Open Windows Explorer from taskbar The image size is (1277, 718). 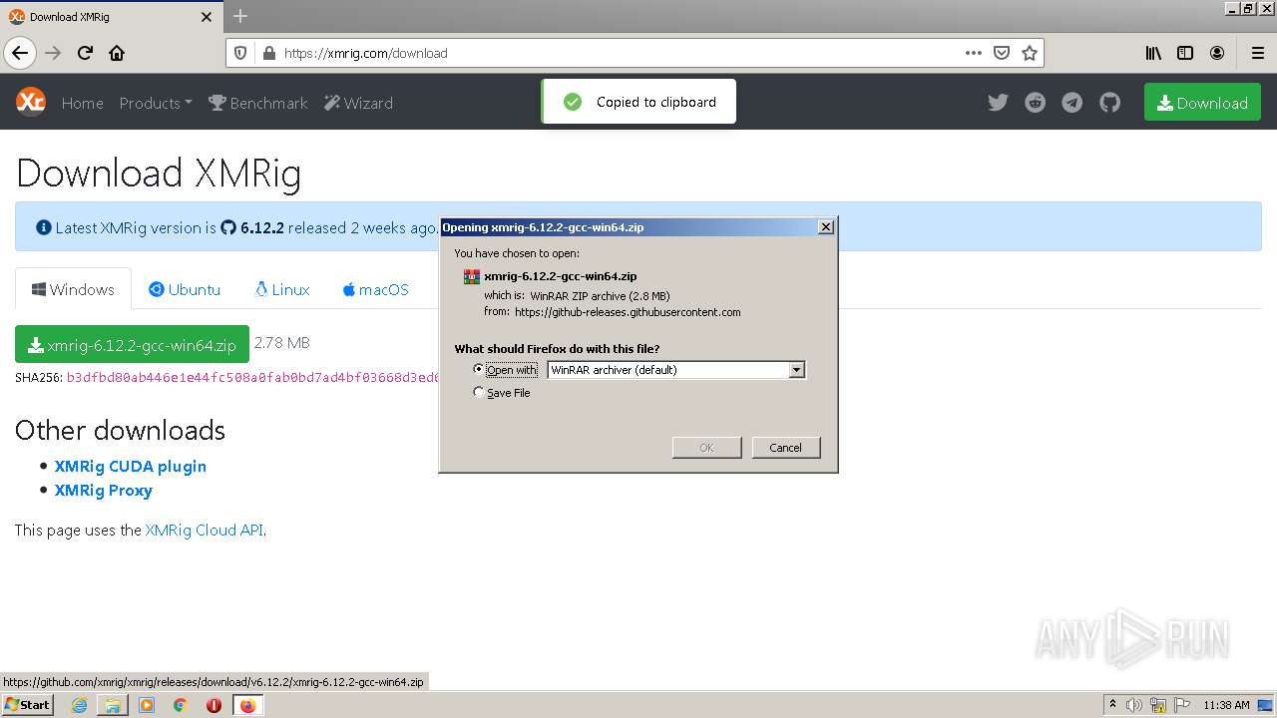pos(113,705)
